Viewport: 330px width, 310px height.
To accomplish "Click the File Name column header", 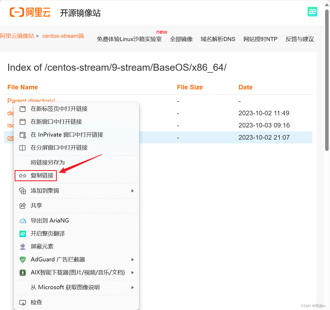I will pyautogui.click(x=23, y=87).
